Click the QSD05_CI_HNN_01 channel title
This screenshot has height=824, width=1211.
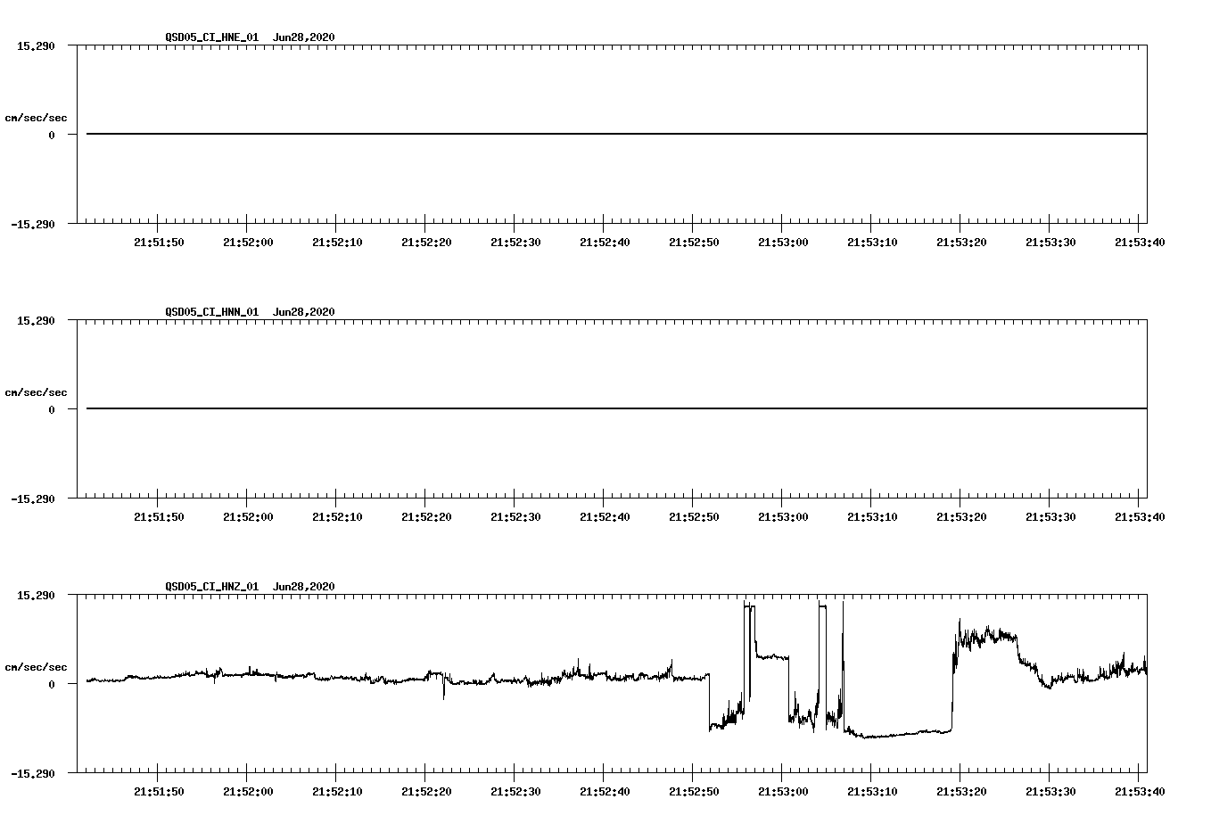click(x=211, y=312)
